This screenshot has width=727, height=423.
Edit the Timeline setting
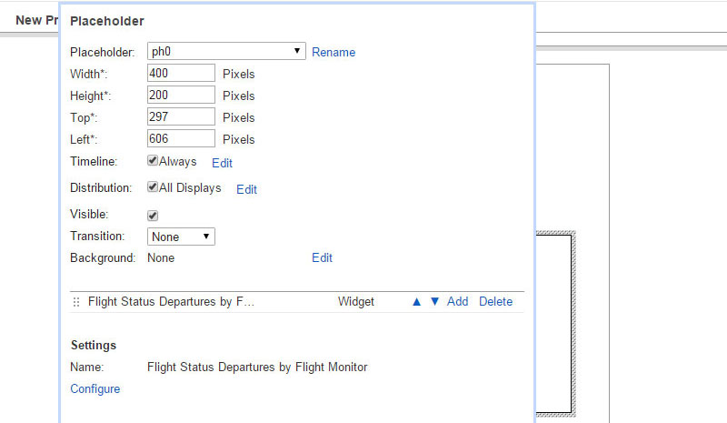[x=222, y=163]
